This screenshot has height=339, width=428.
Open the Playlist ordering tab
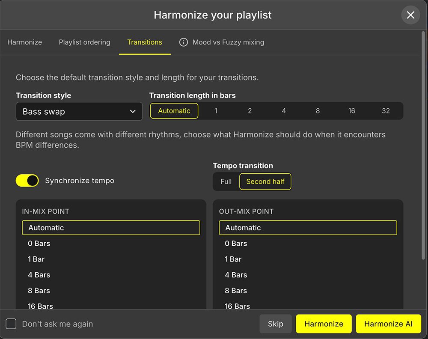(84, 42)
